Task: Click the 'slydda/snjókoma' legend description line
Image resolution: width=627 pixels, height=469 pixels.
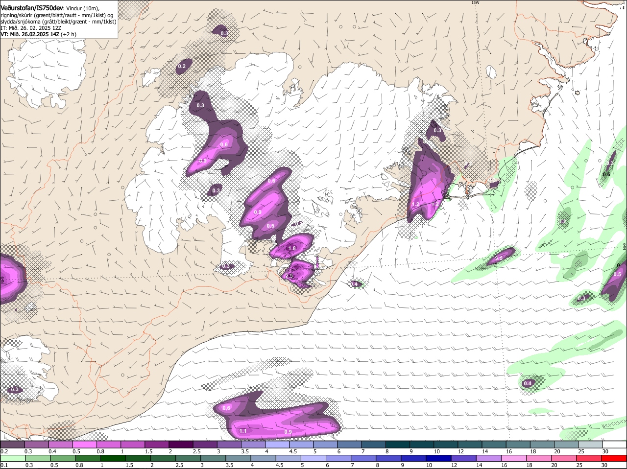Action: 58,22
